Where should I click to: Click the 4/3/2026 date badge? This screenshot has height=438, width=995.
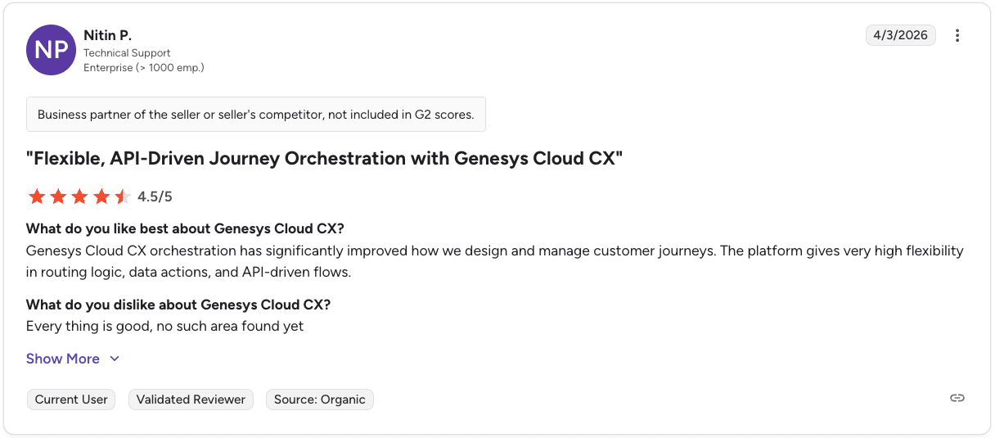tap(900, 35)
